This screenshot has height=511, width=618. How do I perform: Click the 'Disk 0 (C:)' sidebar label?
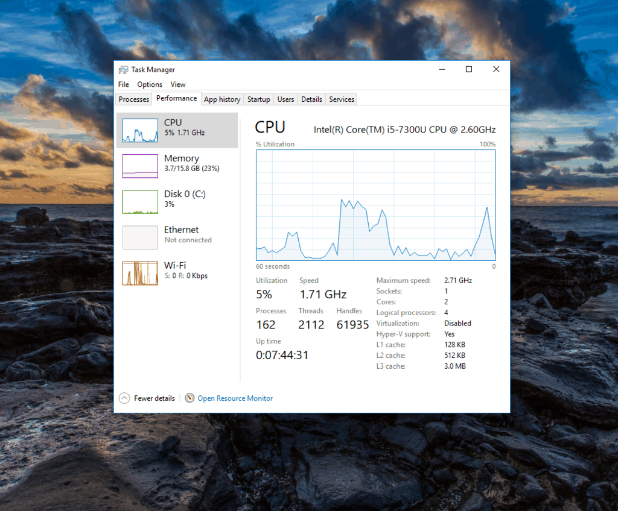tap(185, 194)
